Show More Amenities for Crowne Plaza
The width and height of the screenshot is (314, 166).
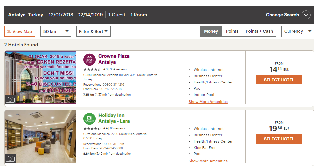tap(208, 102)
